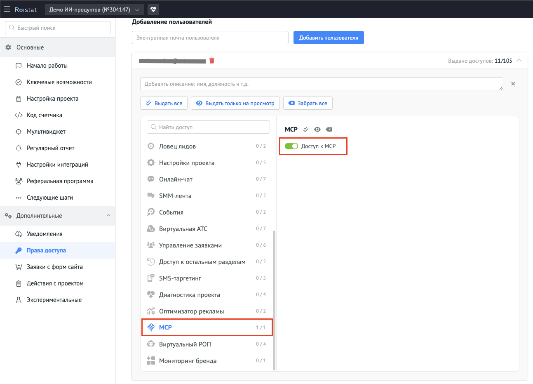Screen dimensions: 533x384
Task: Click Выдать только на просмотр button
Action: coord(235,103)
